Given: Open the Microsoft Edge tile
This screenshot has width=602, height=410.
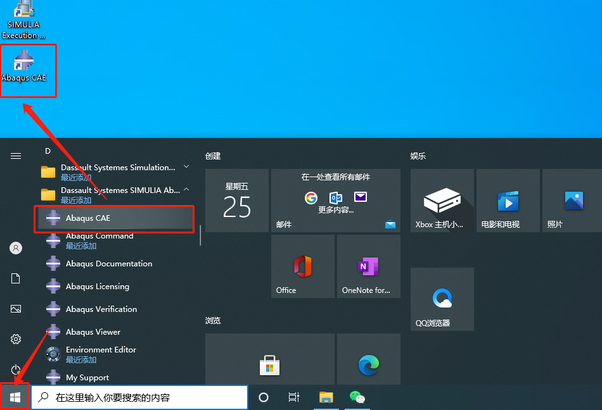Looking at the screenshot, I should pos(369,359).
